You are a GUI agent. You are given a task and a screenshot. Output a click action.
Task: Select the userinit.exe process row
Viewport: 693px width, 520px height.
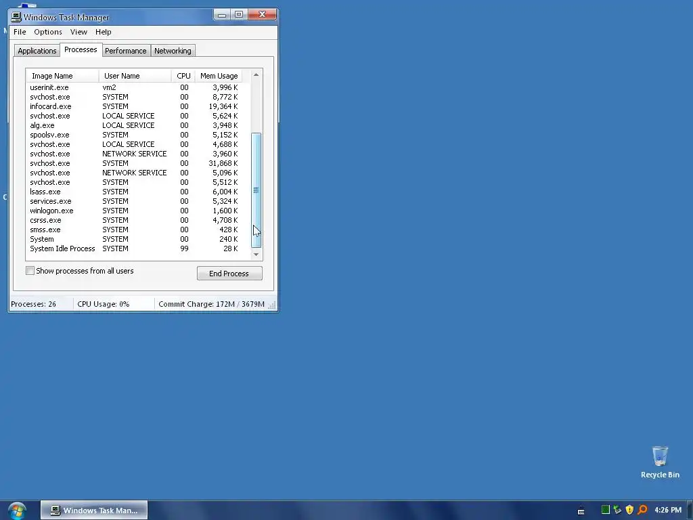(x=134, y=87)
